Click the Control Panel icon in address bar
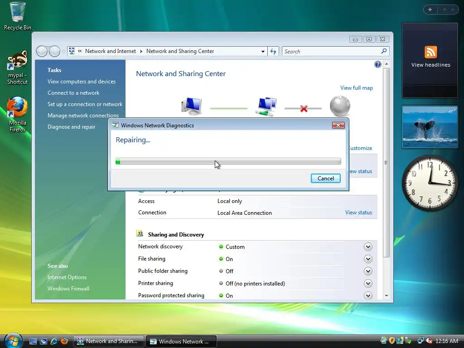This screenshot has height=348, width=464. click(72, 51)
